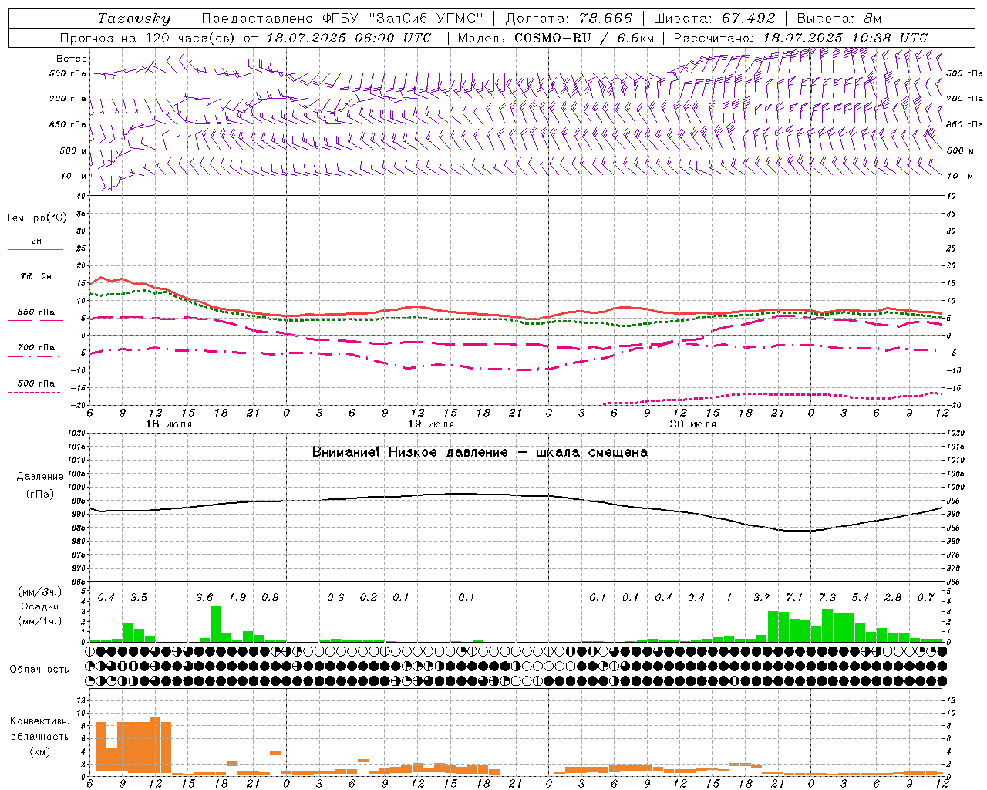This screenshot has width=987, height=790.
Task: Select the (км) convective cloud unit label
Action: click(x=39, y=751)
